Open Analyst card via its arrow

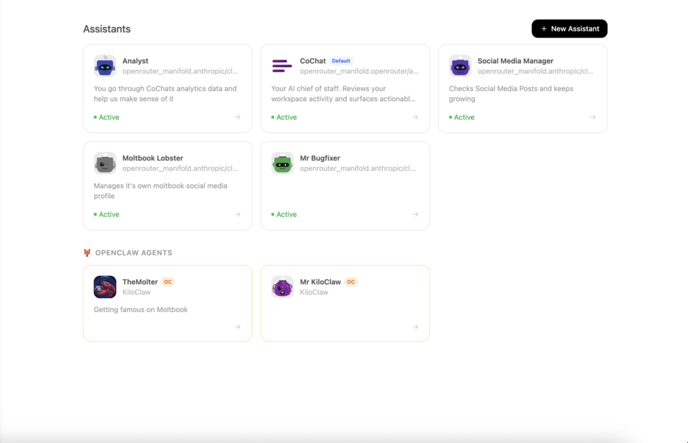point(237,117)
